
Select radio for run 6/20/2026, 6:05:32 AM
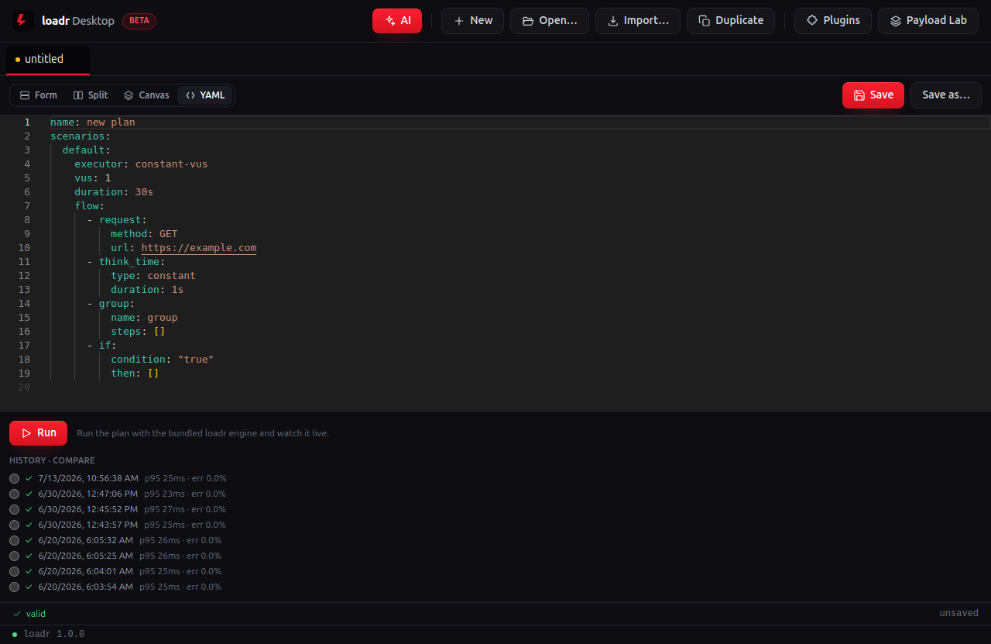(15, 540)
